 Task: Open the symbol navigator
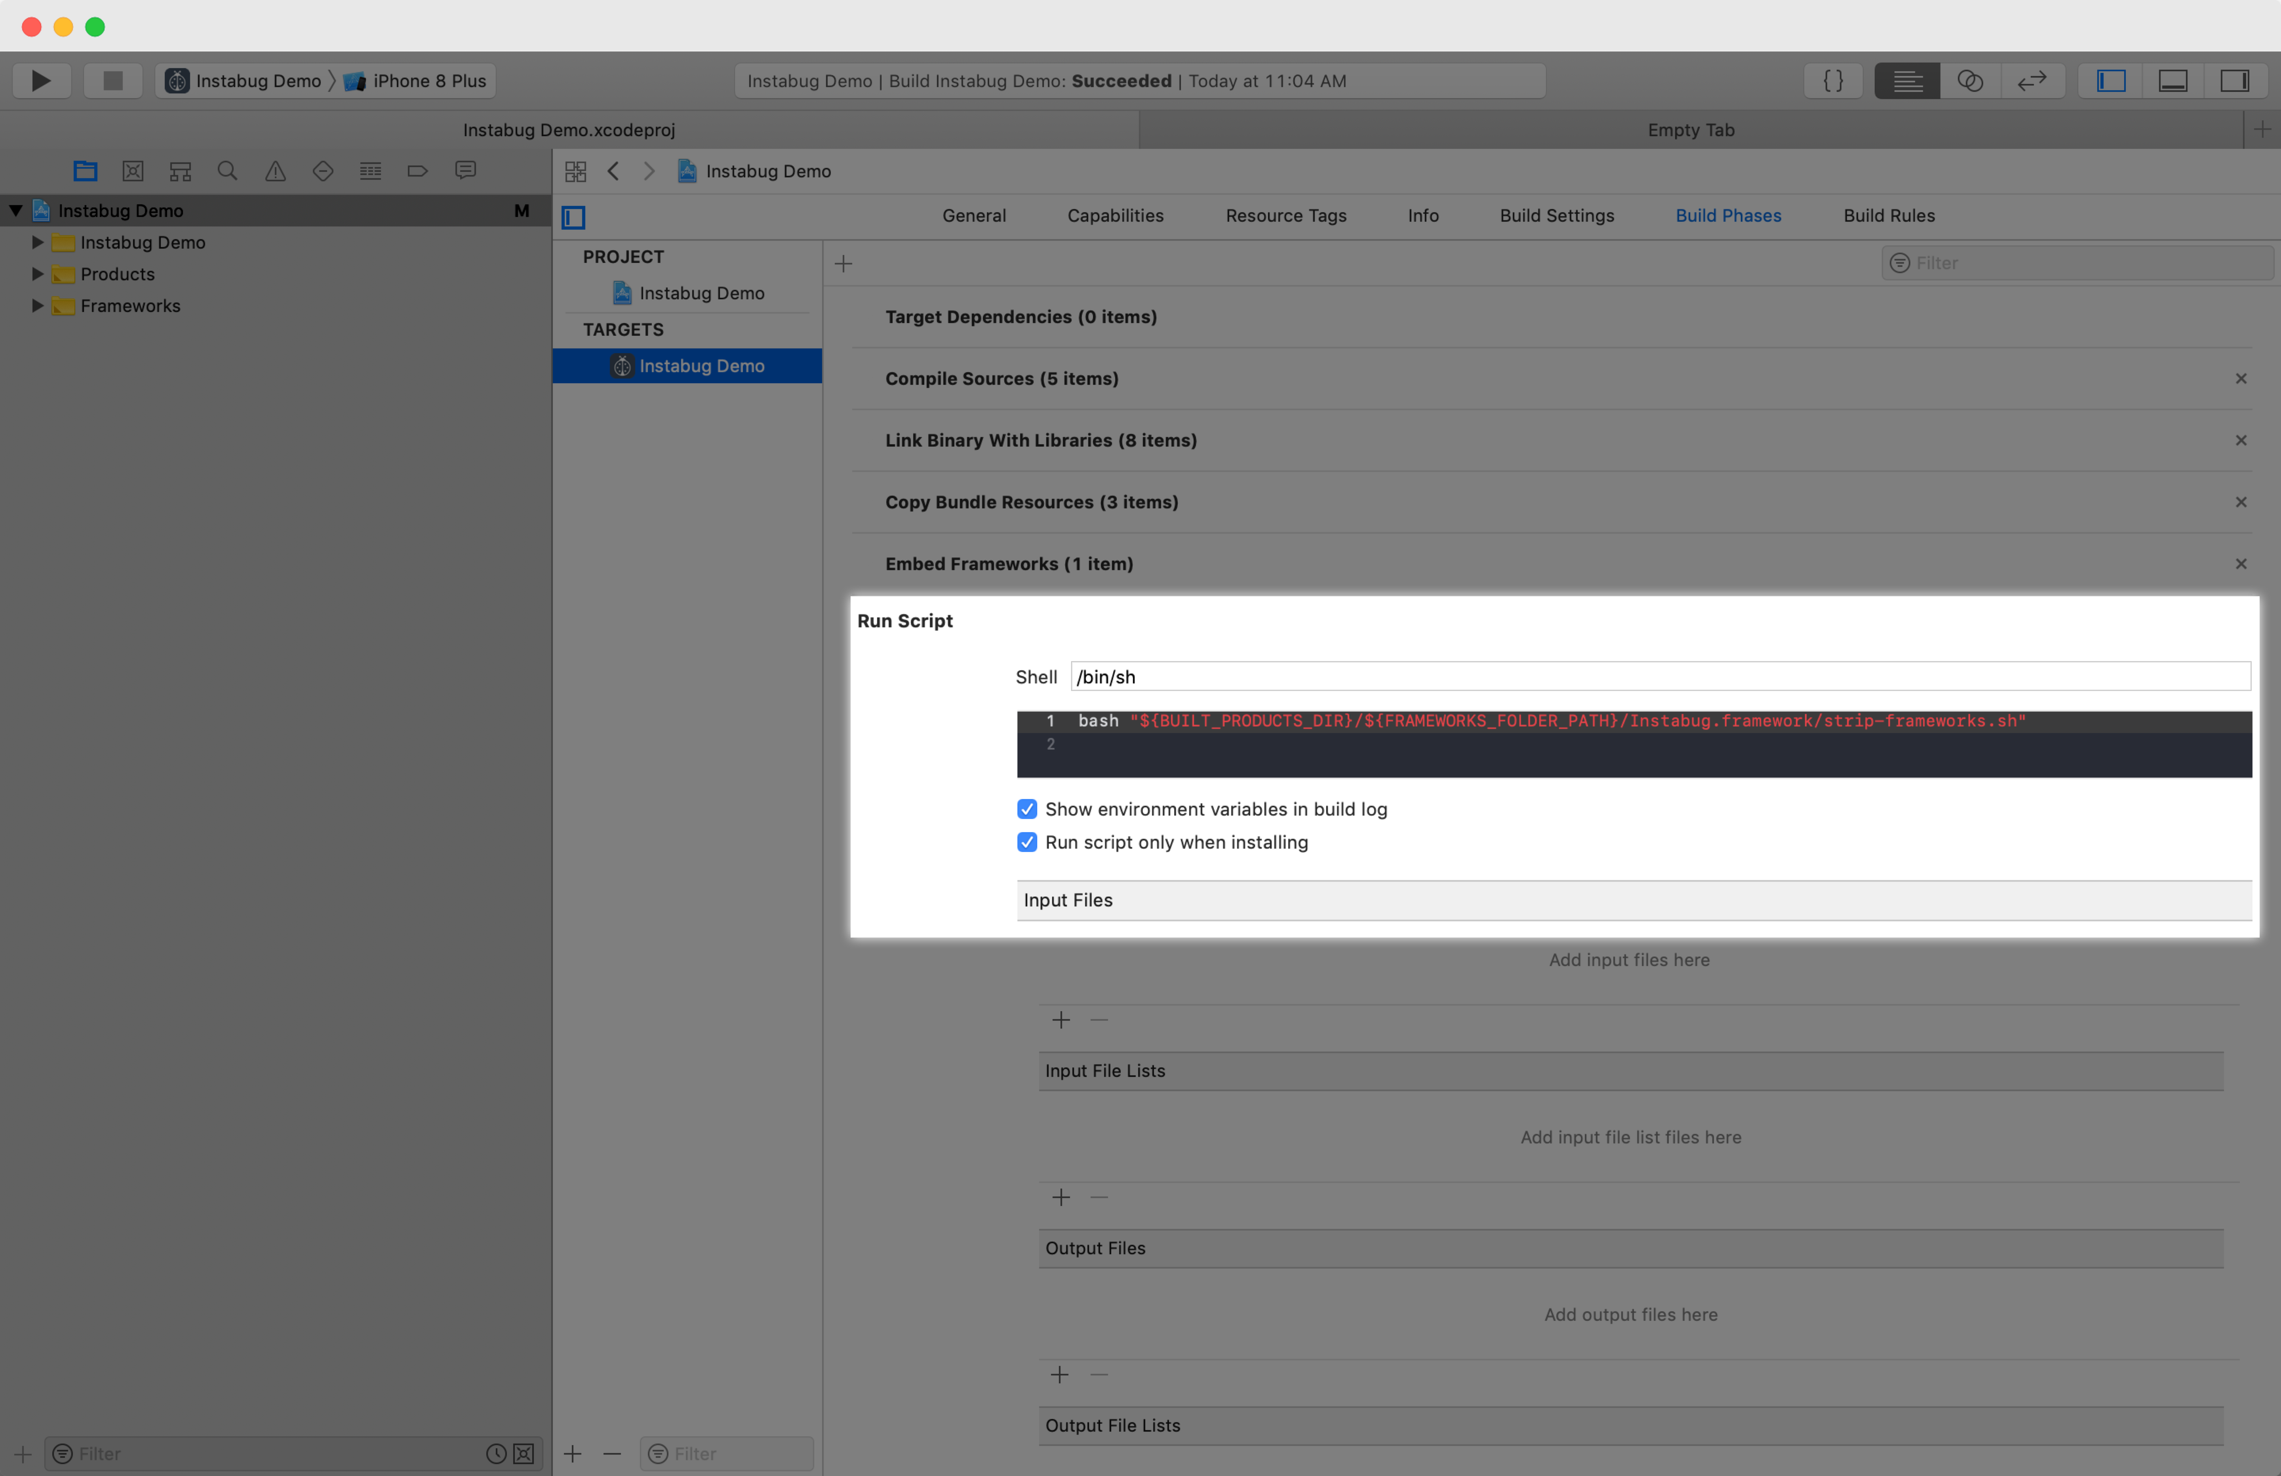click(180, 171)
